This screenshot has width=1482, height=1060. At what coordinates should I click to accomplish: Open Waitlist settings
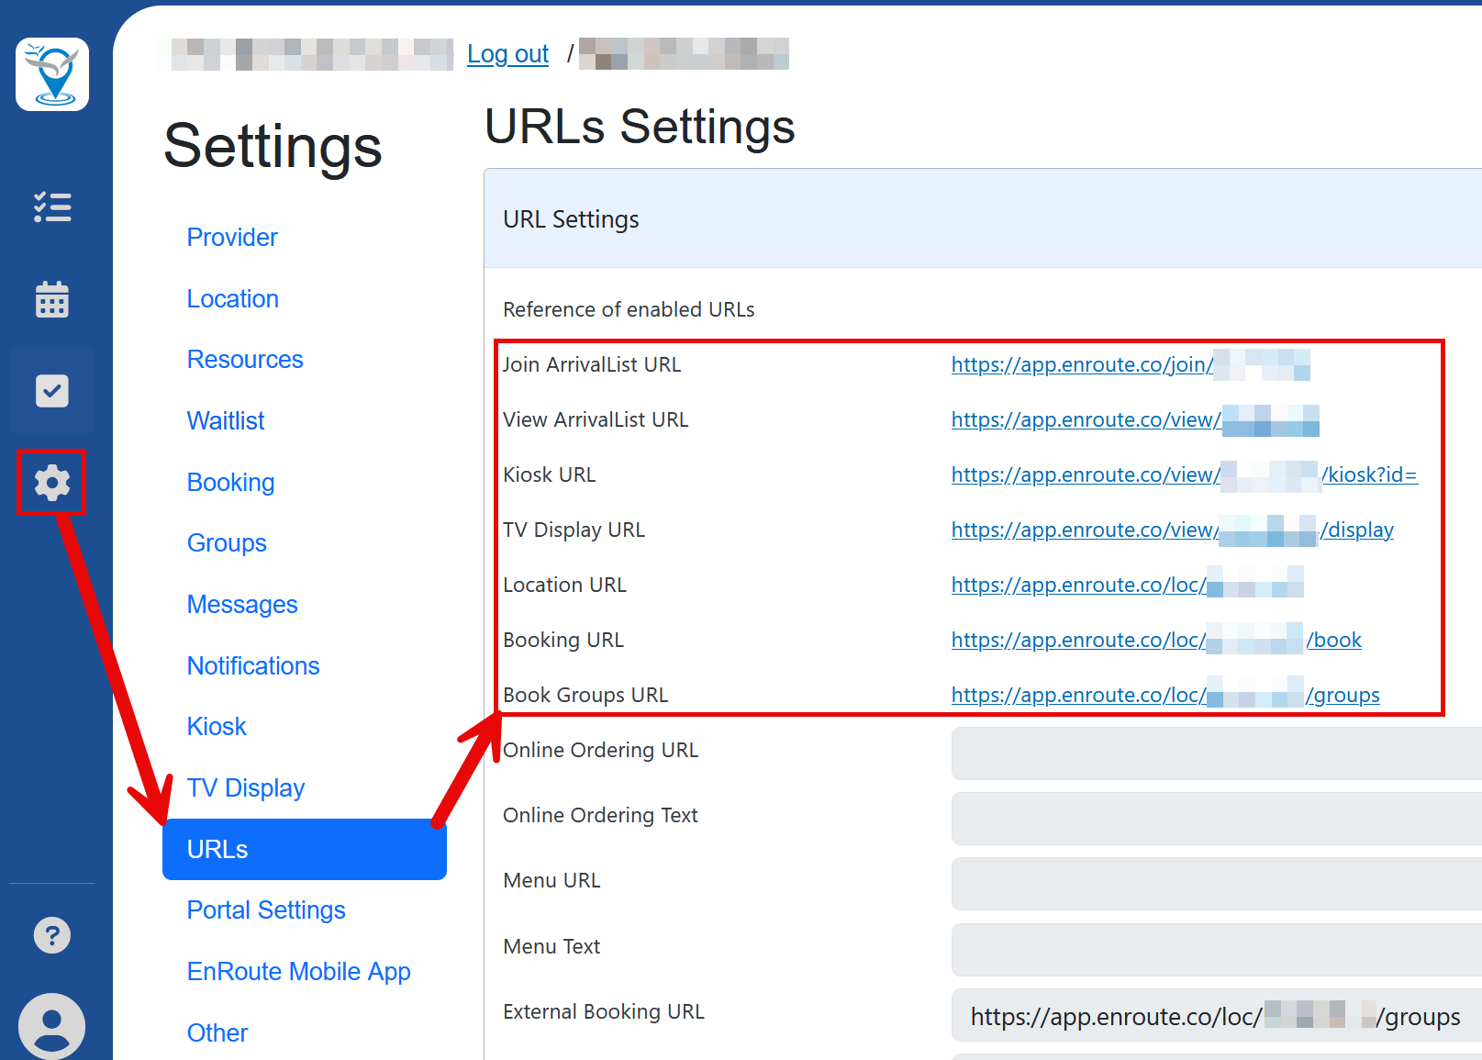226,421
